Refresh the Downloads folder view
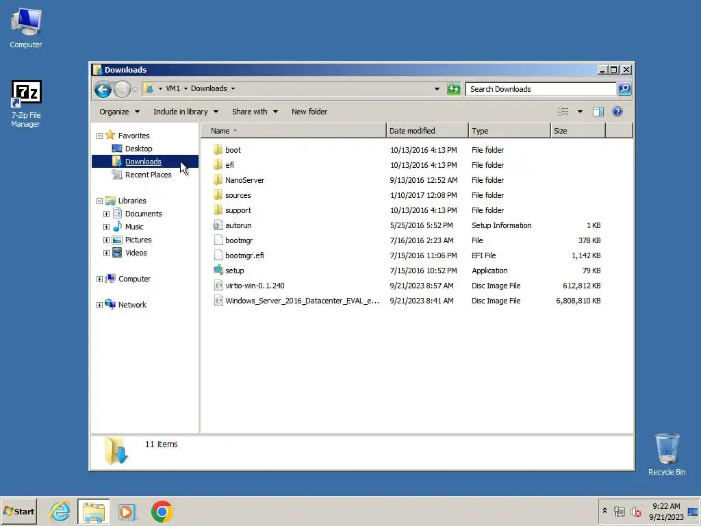Image resolution: width=701 pixels, height=526 pixels. coord(454,89)
